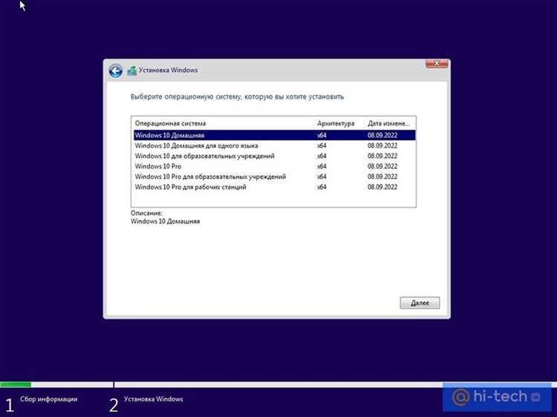Choose Windows 10 Pro для рабочих станций
This screenshot has width=557, height=417.
(274, 187)
